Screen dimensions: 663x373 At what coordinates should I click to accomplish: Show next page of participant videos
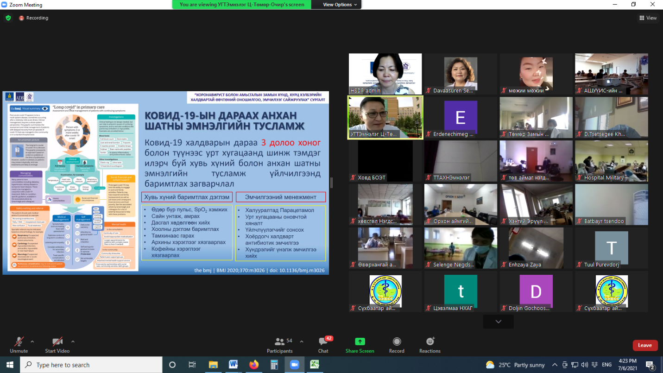(x=498, y=321)
